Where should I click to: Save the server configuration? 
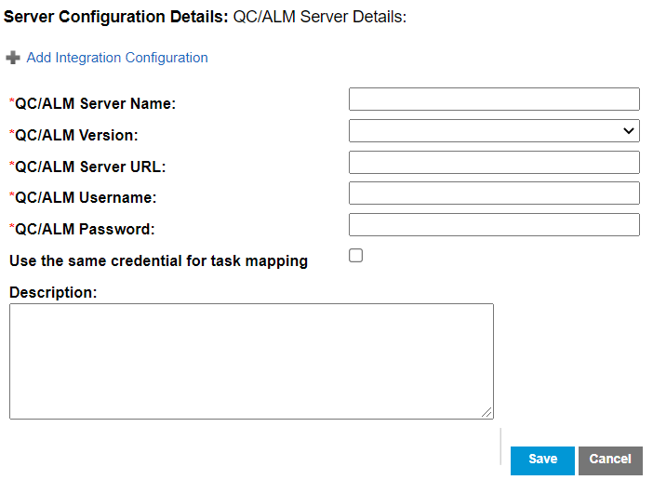point(542,460)
